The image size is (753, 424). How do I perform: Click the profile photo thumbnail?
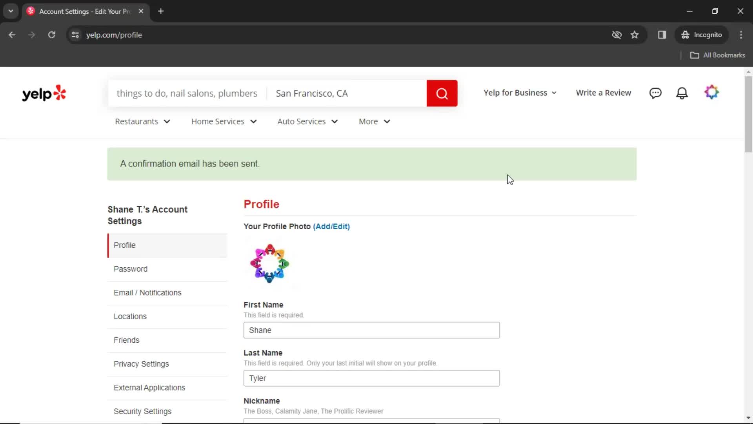point(269,263)
